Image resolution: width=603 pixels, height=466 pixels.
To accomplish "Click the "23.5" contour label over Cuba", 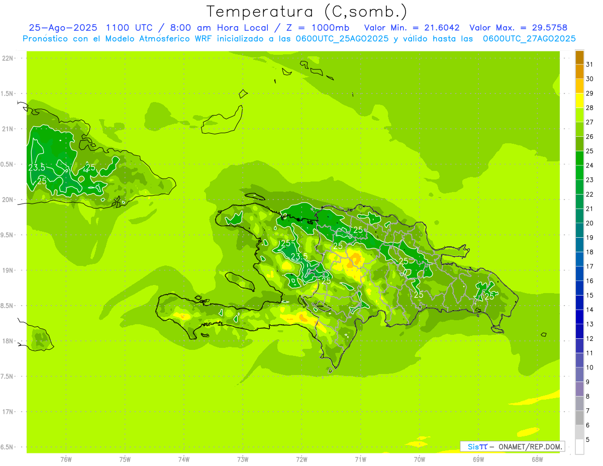I will point(37,167).
